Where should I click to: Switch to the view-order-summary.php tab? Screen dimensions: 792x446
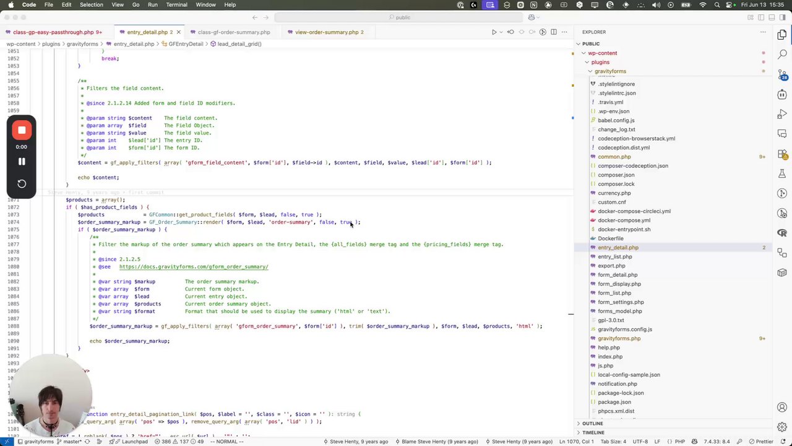click(x=326, y=32)
